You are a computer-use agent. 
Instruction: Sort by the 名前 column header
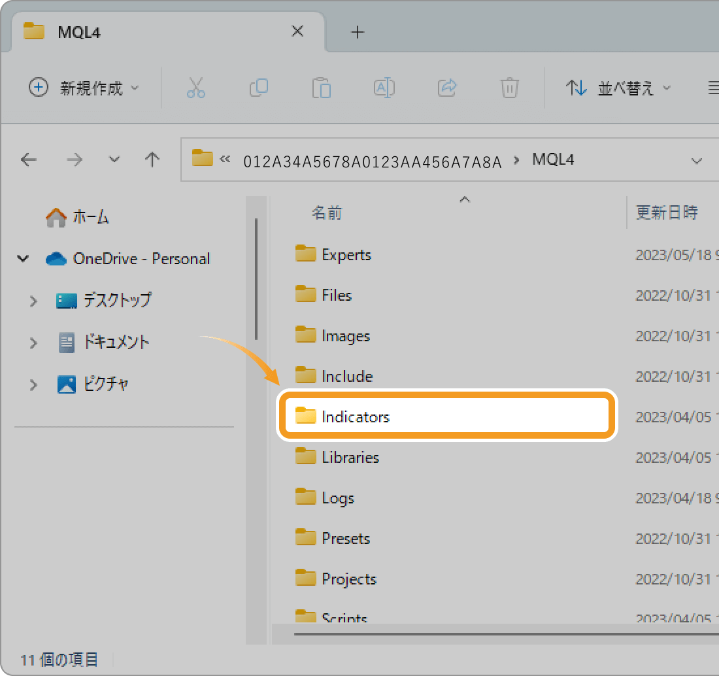pyautogui.click(x=327, y=212)
